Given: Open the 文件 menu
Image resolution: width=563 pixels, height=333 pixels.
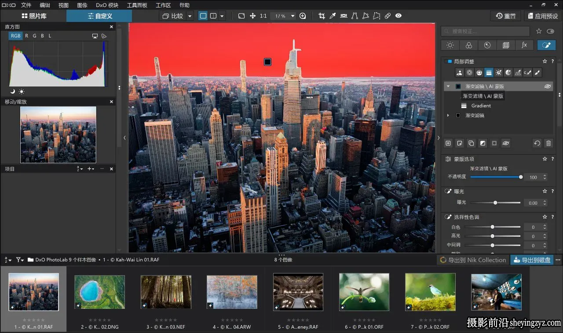Looking at the screenshot, I should point(26,5).
